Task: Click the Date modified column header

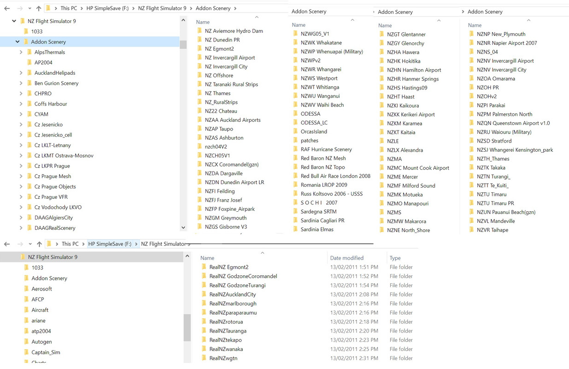Action: pos(347,258)
